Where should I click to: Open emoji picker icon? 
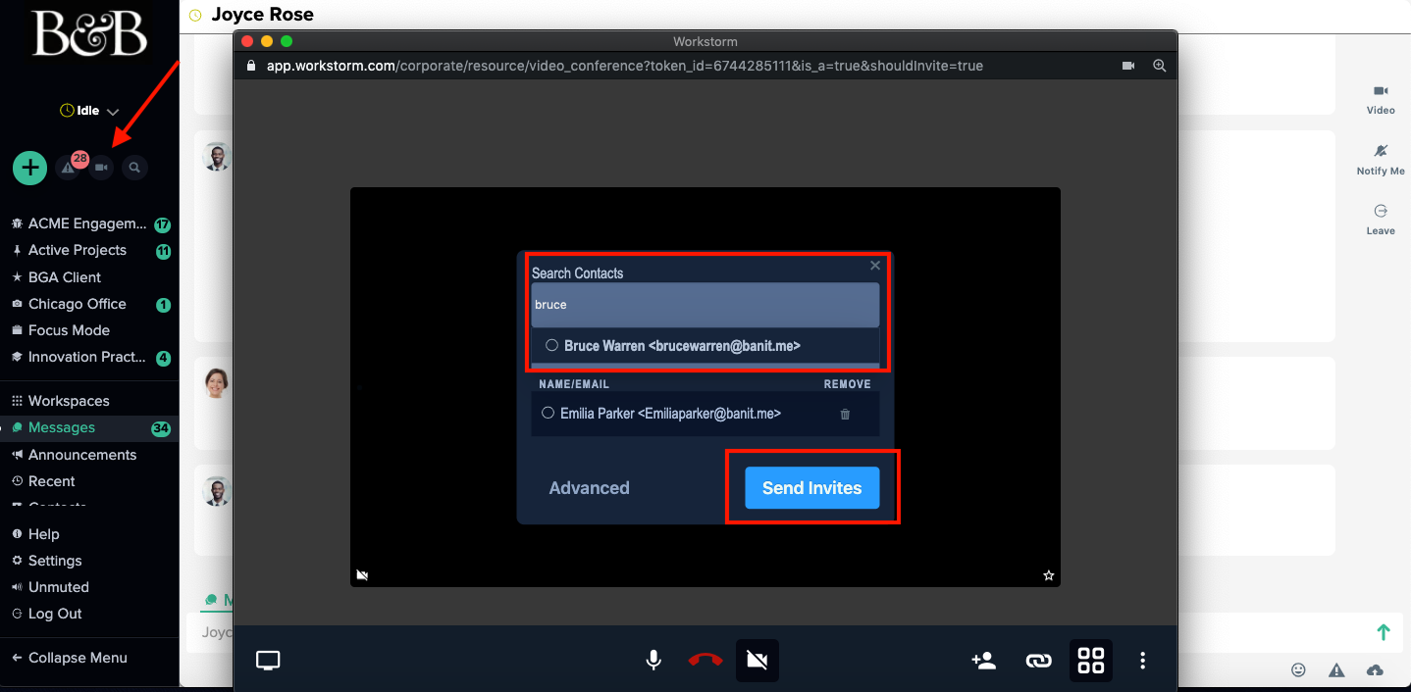pyautogui.click(x=1298, y=670)
